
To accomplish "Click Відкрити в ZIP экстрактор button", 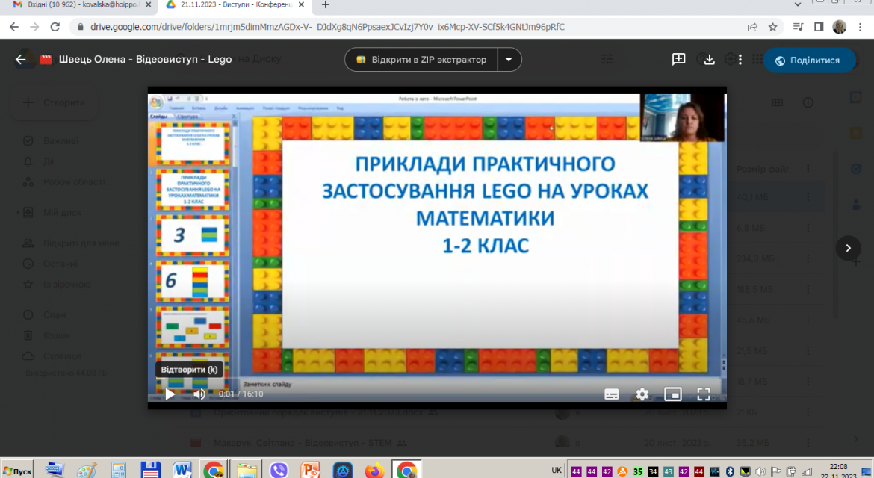I will pos(421,60).
